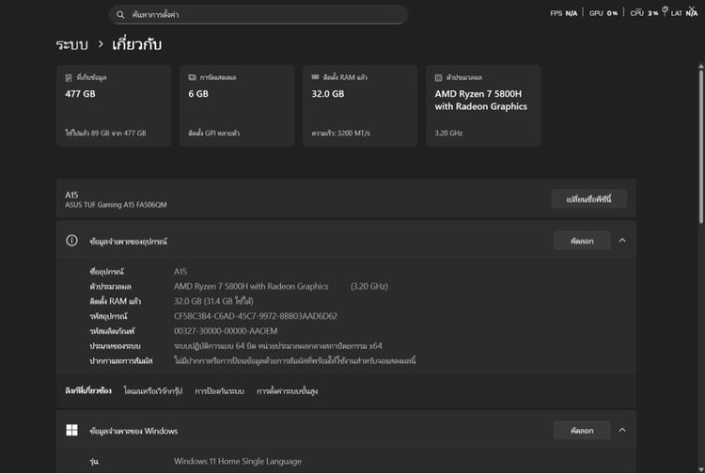Click the processor card icon
Viewport: 705px width, 474px height.
438,77
